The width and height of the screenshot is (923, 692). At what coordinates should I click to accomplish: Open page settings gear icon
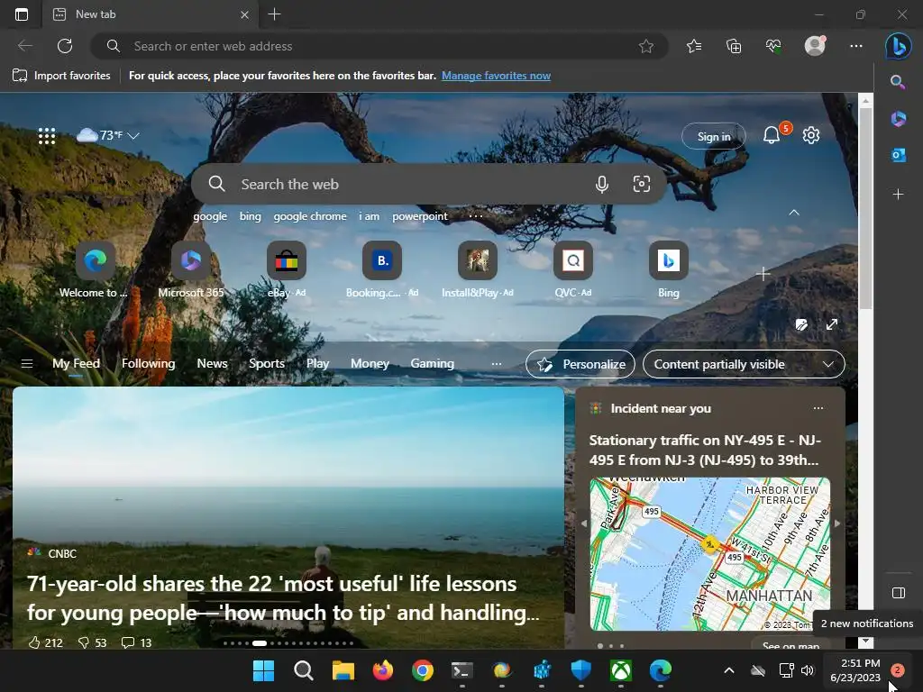(x=811, y=135)
